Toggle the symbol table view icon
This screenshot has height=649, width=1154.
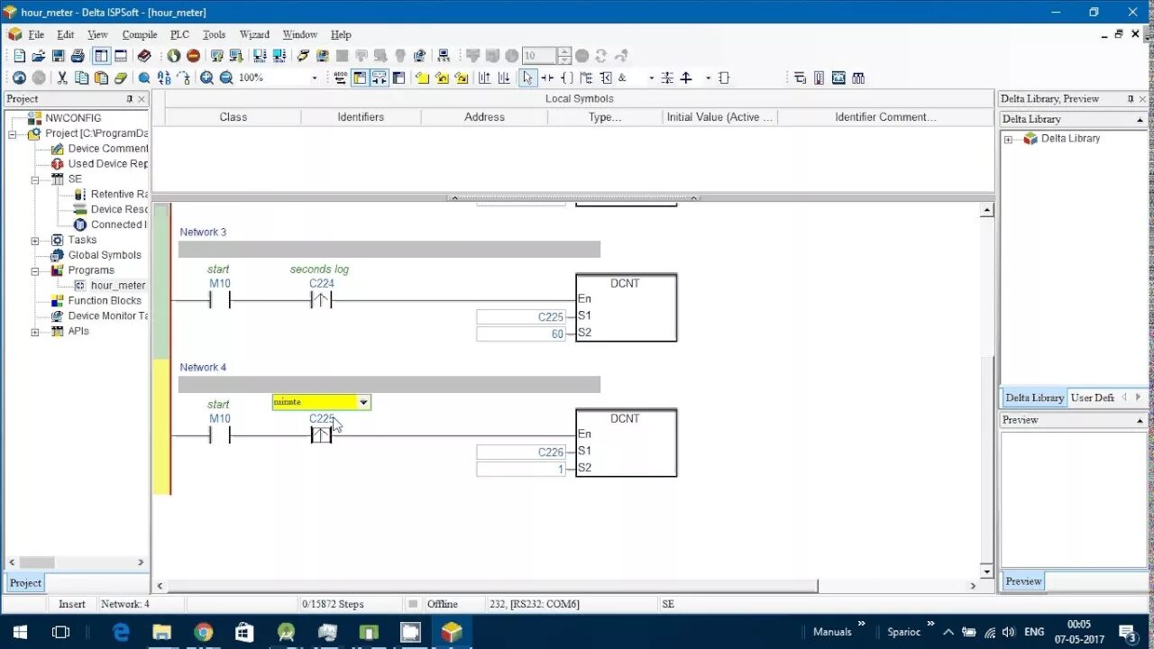click(x=360, y=78)
